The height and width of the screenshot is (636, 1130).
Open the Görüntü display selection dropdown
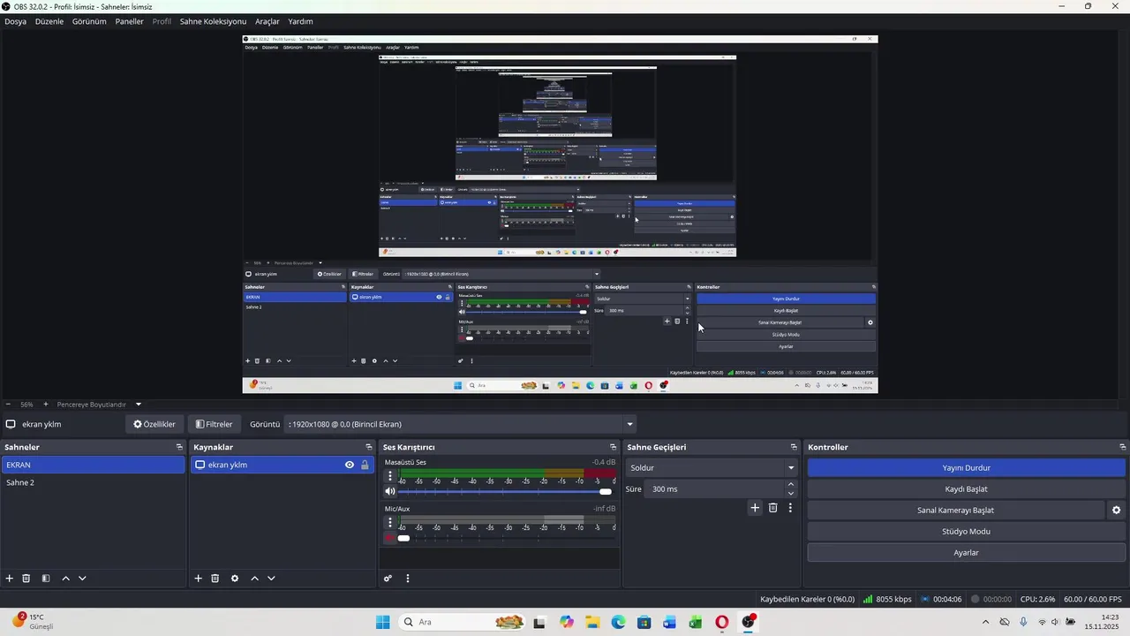(x=460, y=424)
